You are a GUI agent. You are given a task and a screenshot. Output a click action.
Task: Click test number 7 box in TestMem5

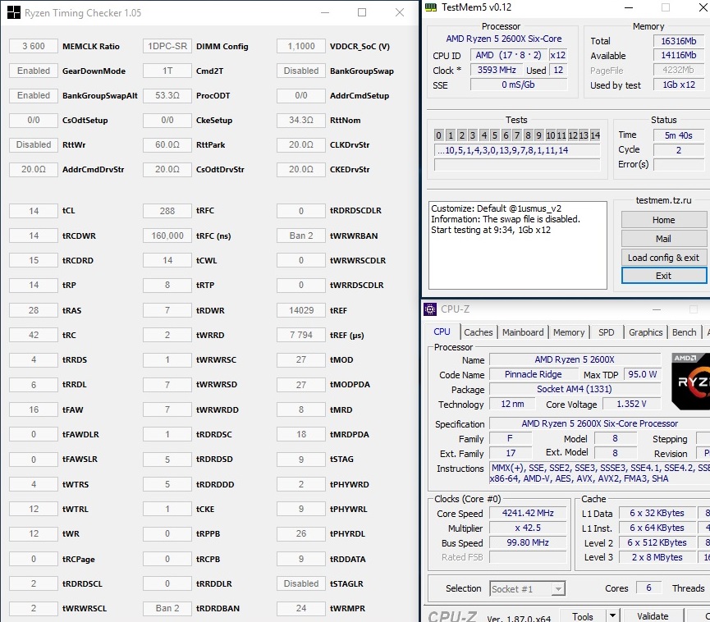[516, 135]
